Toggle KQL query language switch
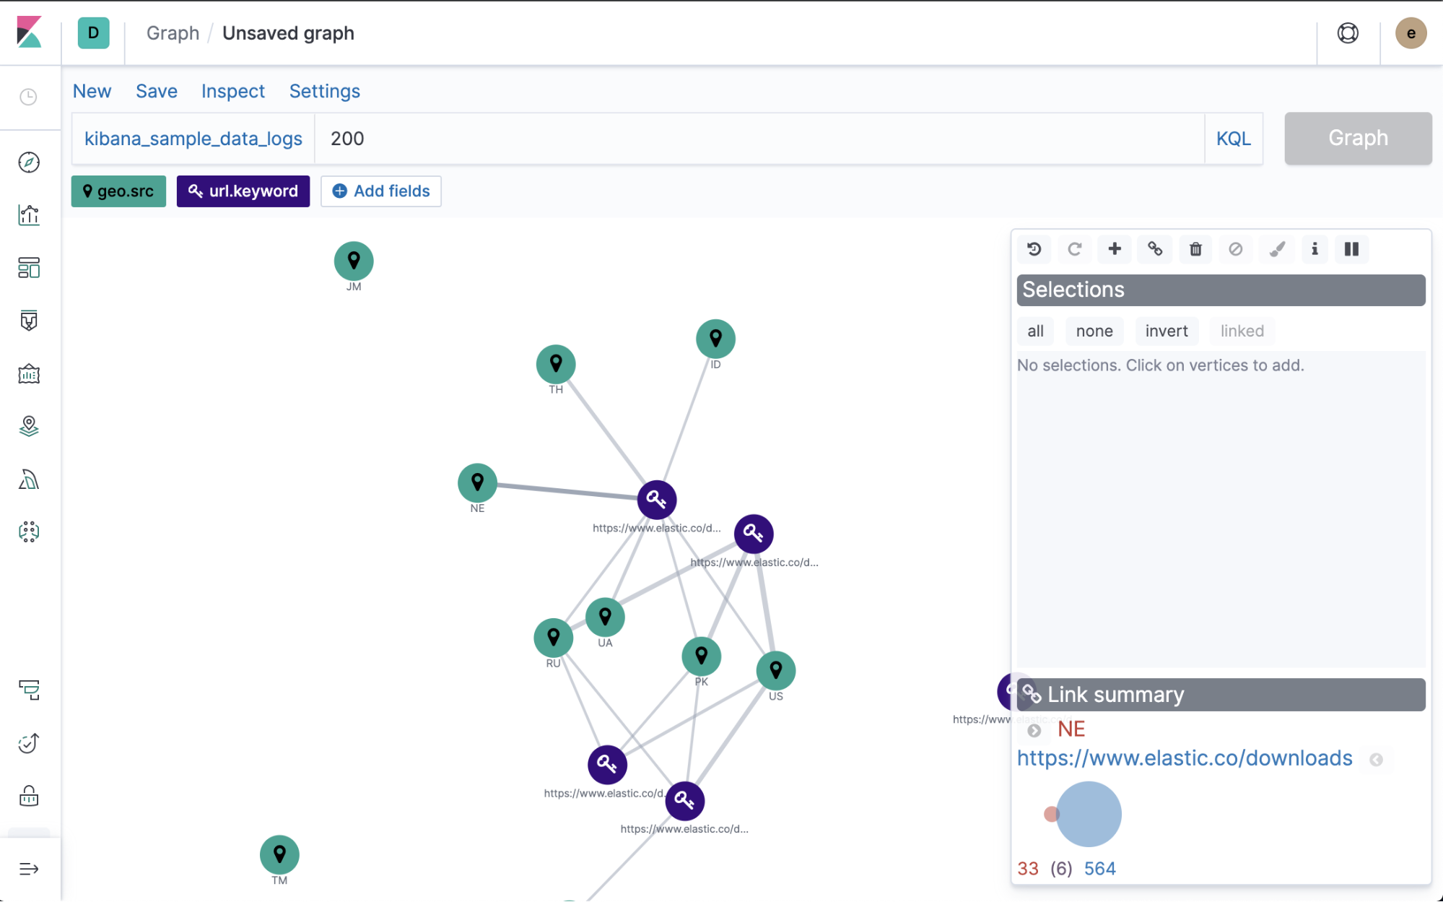This screenshot has width=1443, height=902. pyautogui.click(x=1233, y=139)
